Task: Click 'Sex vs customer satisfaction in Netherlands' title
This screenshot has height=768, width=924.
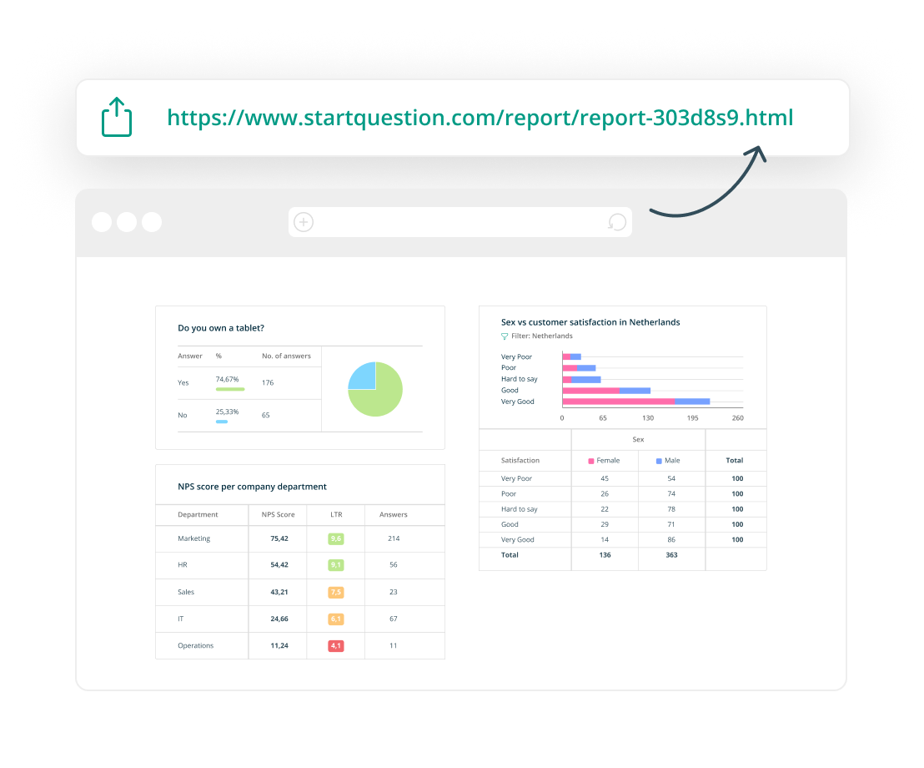Action: (590, 322)
